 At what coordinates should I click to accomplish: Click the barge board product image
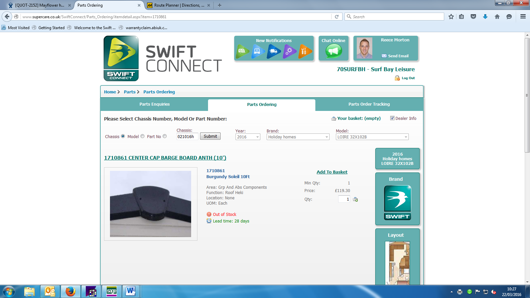[150, 204]
